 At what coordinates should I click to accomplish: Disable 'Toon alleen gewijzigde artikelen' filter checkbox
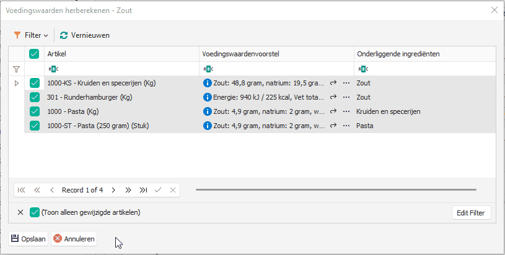tap(35, 212)
